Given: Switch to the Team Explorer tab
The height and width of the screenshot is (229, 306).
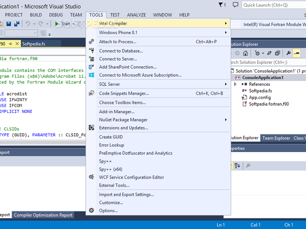Looking at the screenshot, I should [276, 138].
